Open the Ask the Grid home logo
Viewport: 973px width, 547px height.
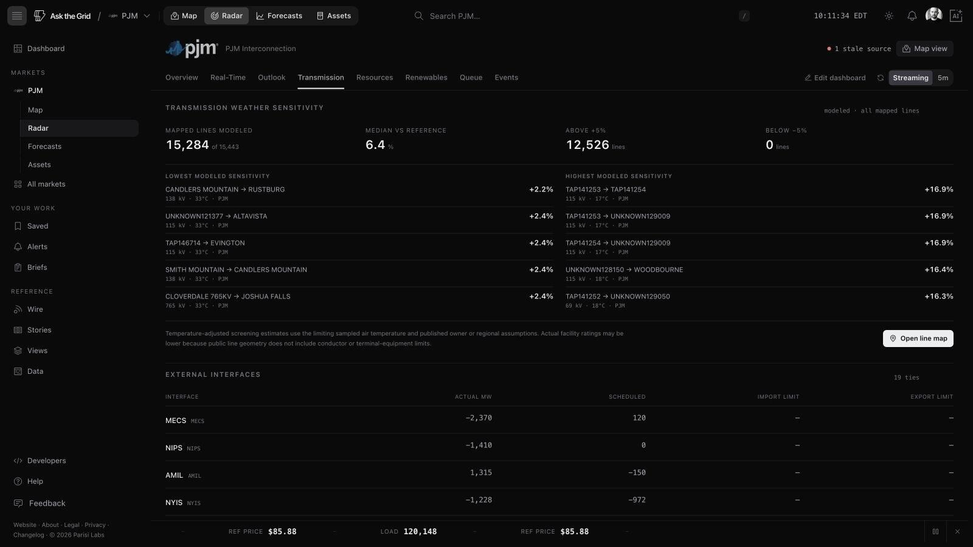[x=63, y=16]
